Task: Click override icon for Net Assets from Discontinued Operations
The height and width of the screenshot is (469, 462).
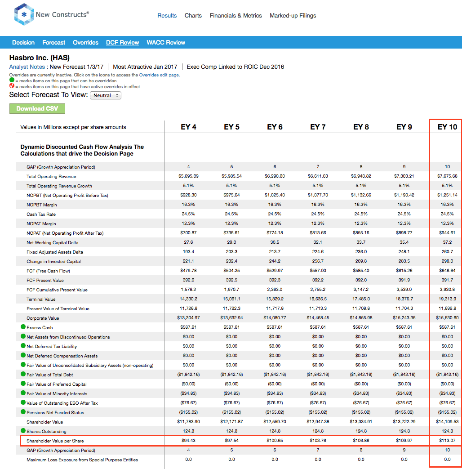Action: tap(23, 336)
